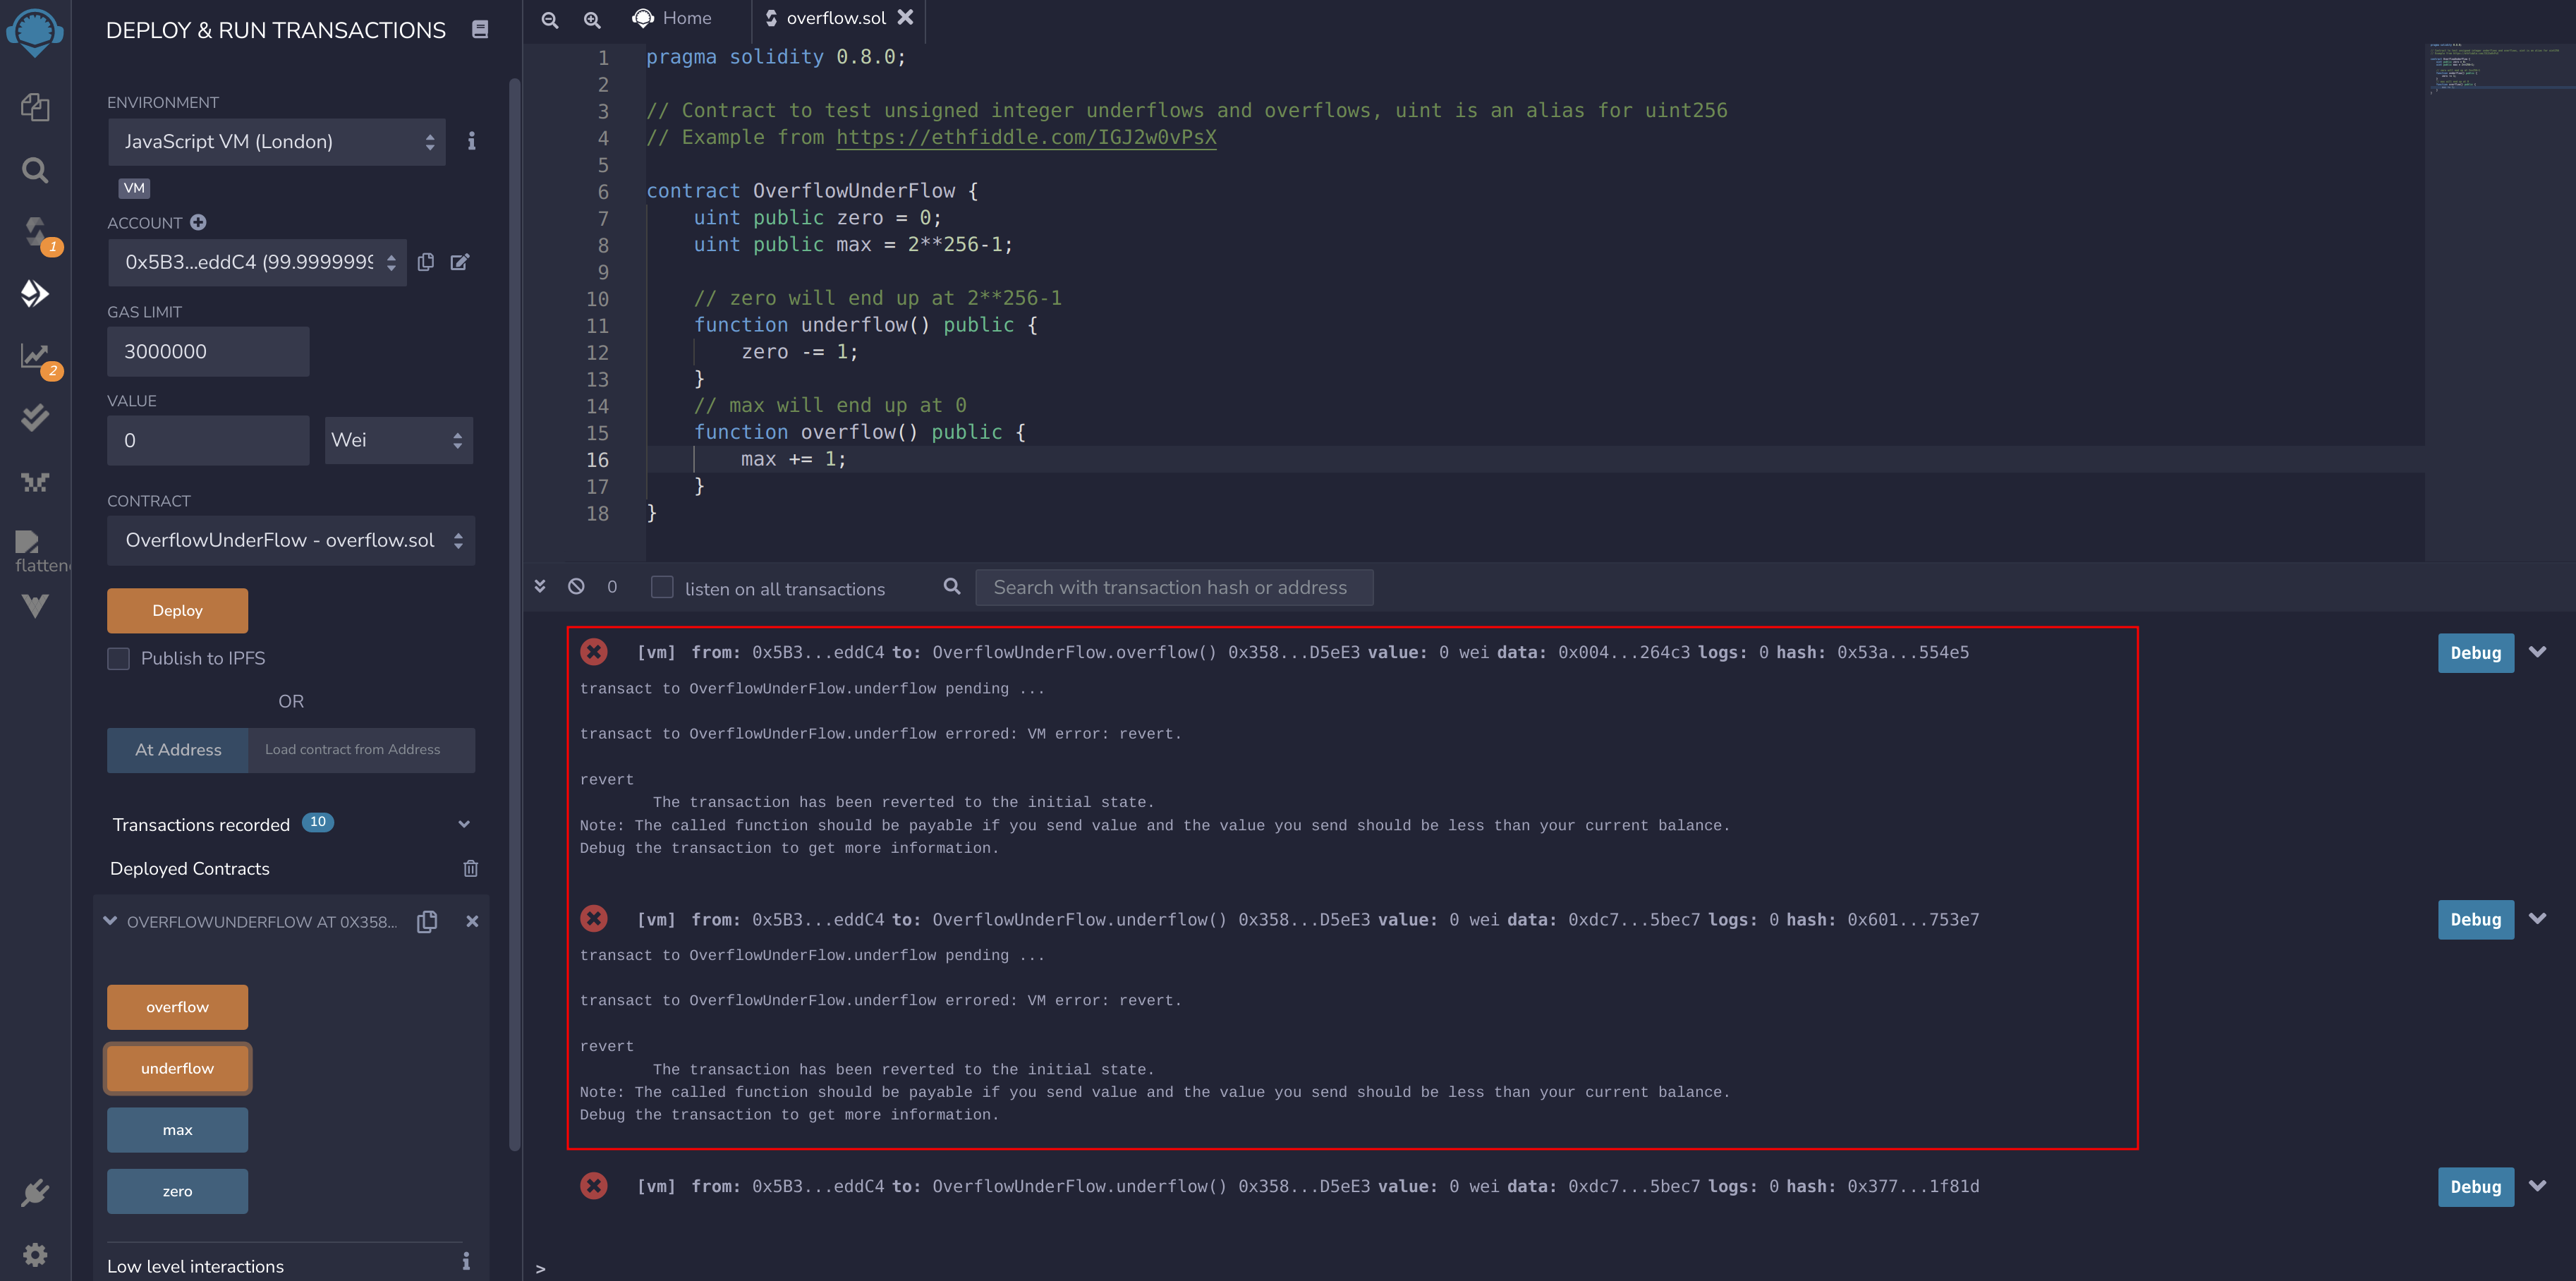Image resolution: width=2576 pixels, height=1281 pixels.
Task: Toggle the Publish to IPFS checkbox
Action: (x=119, y=658)
